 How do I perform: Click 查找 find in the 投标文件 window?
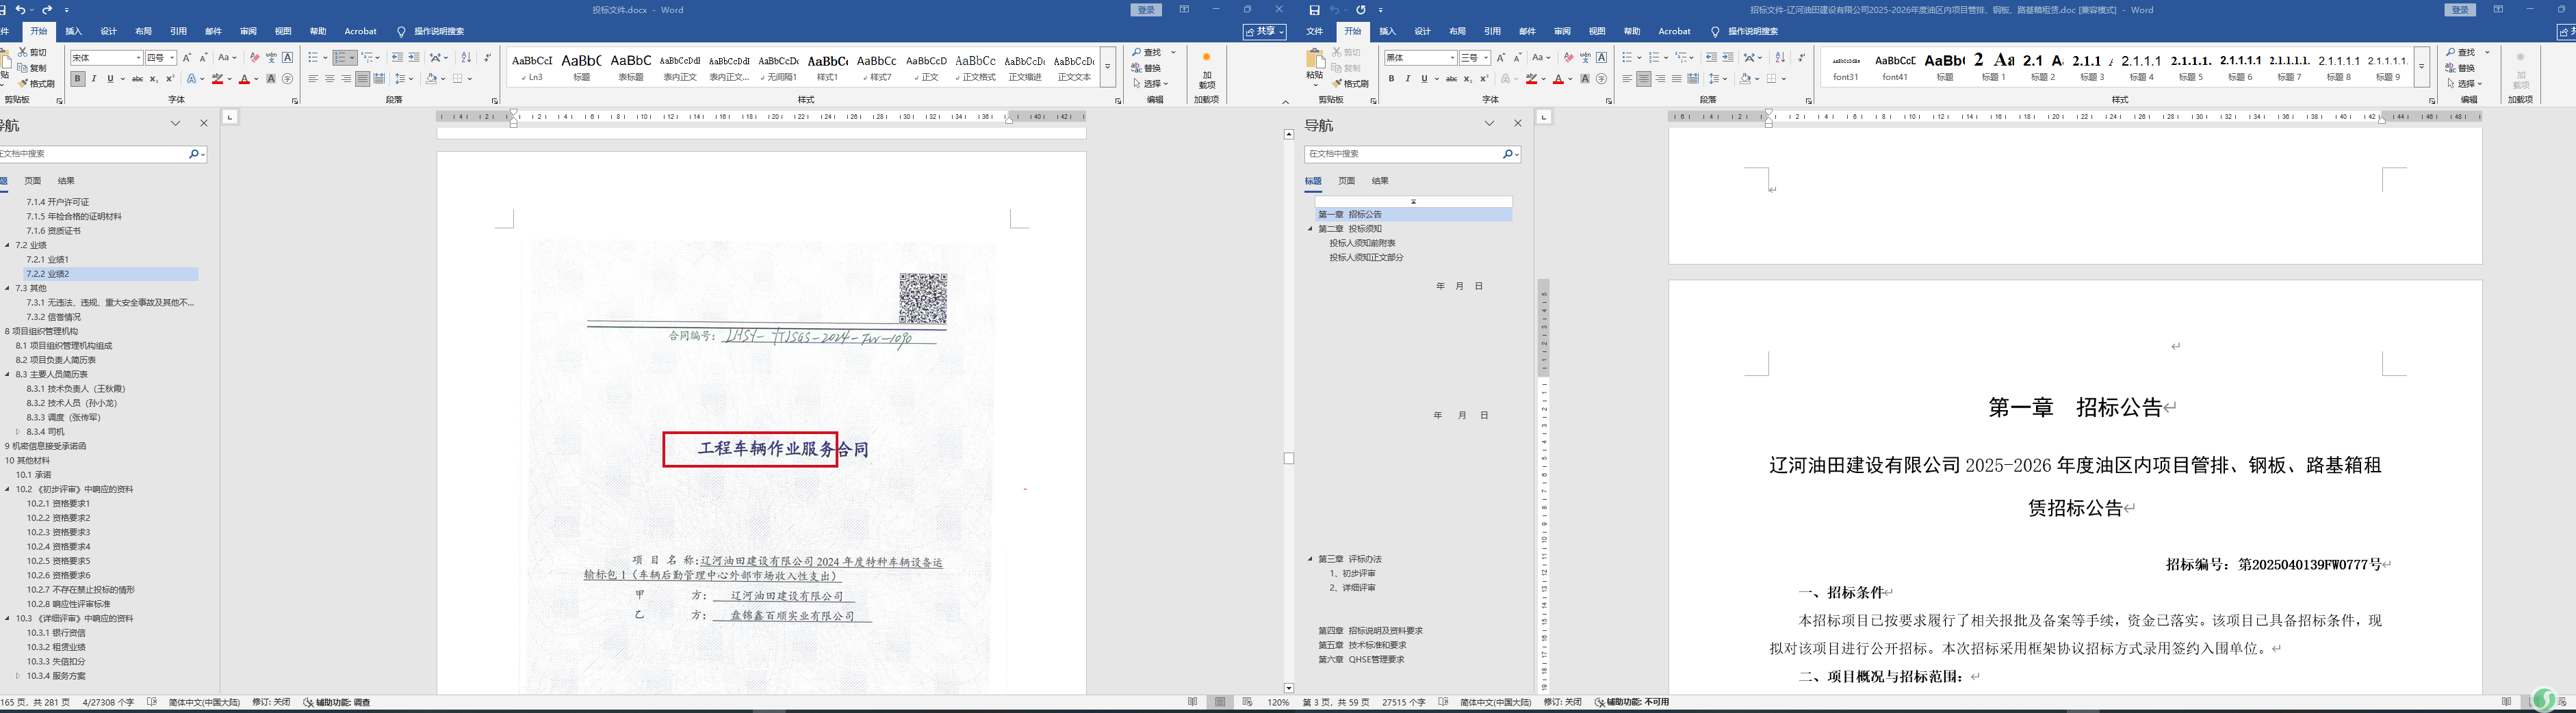tap(1148, 53)
